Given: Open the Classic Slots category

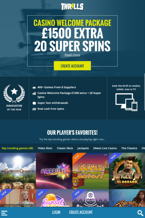Looking at the screenshot, I should tap(65, 148).
